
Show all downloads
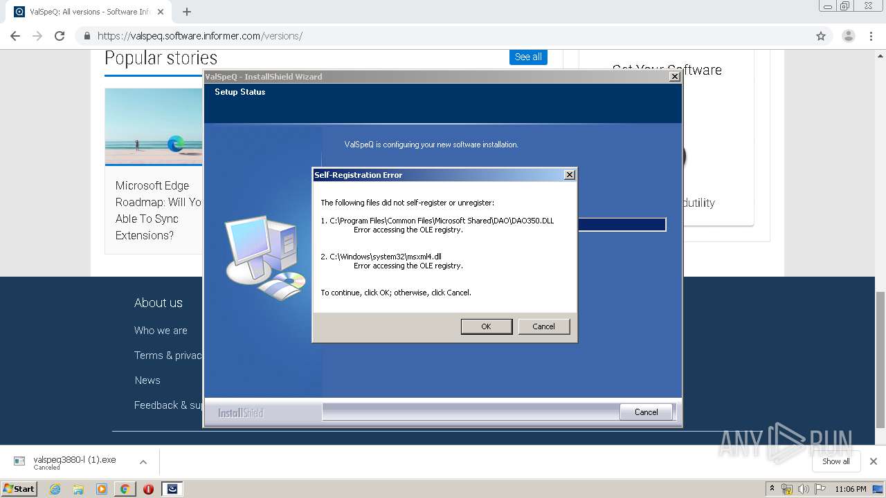[x=835, y=461]
